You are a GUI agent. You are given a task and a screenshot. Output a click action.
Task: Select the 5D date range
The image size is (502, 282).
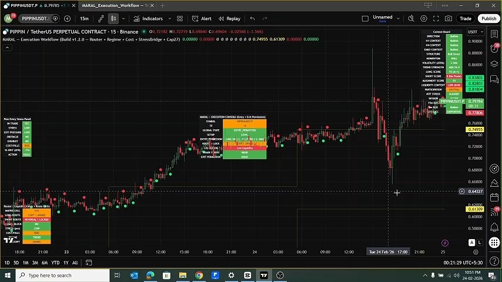(x=16, y=263)
